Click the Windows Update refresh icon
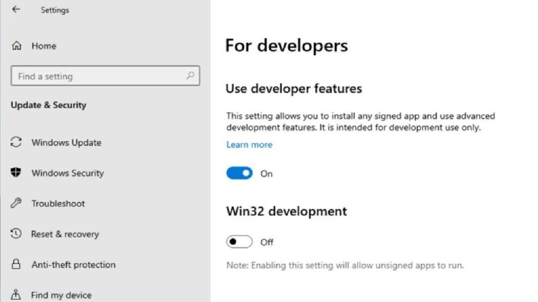This screenshot has width=538, height=302. point(17,142)
